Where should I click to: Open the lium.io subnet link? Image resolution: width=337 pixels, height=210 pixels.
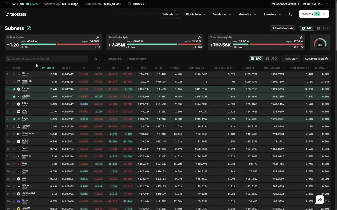click(25, 88)
